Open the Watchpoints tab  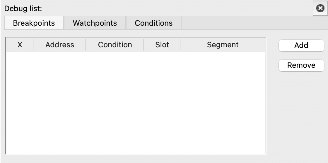point(95,23)
